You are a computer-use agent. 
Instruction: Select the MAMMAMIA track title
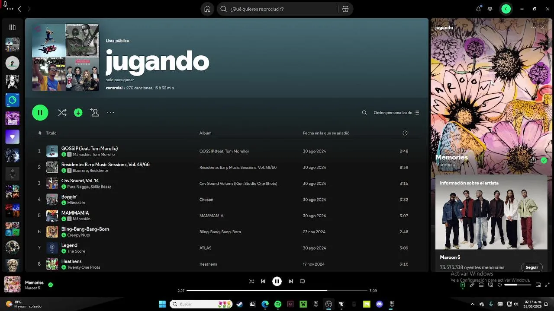coord(75,213)
